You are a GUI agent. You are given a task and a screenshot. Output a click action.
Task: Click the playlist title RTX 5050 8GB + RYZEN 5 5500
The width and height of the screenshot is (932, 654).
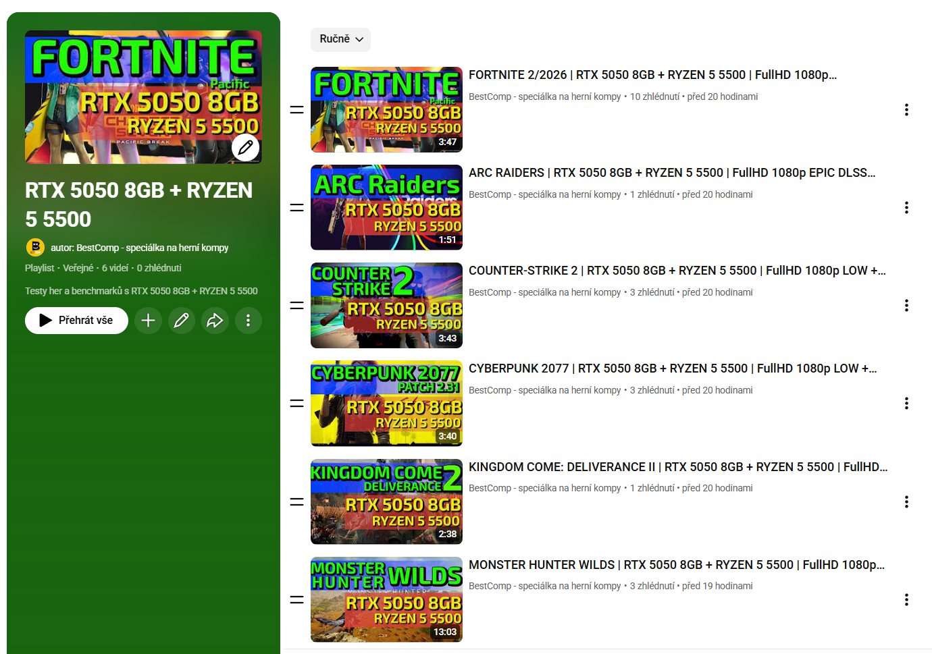[x=138, y=205]
